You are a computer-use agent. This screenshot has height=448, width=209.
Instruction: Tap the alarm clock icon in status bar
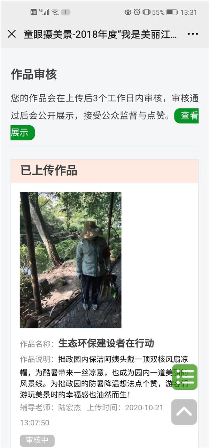137,12
